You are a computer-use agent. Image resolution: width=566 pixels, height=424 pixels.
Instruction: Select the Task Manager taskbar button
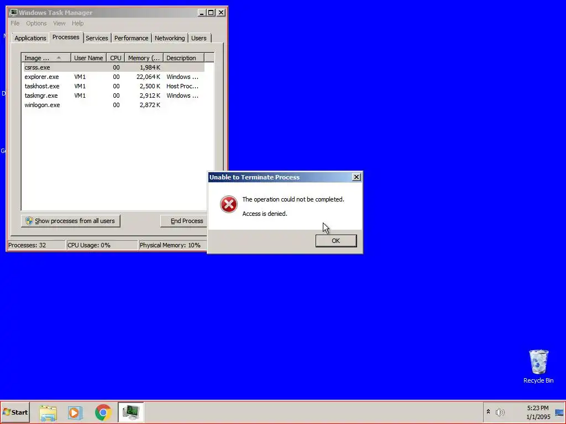(x=130, y=412)
